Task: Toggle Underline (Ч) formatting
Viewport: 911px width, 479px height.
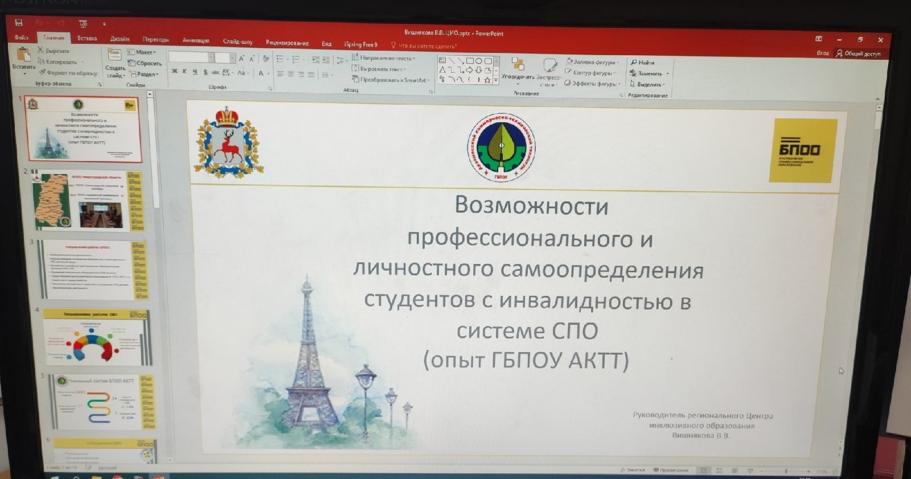Action: tap(195, 72)
